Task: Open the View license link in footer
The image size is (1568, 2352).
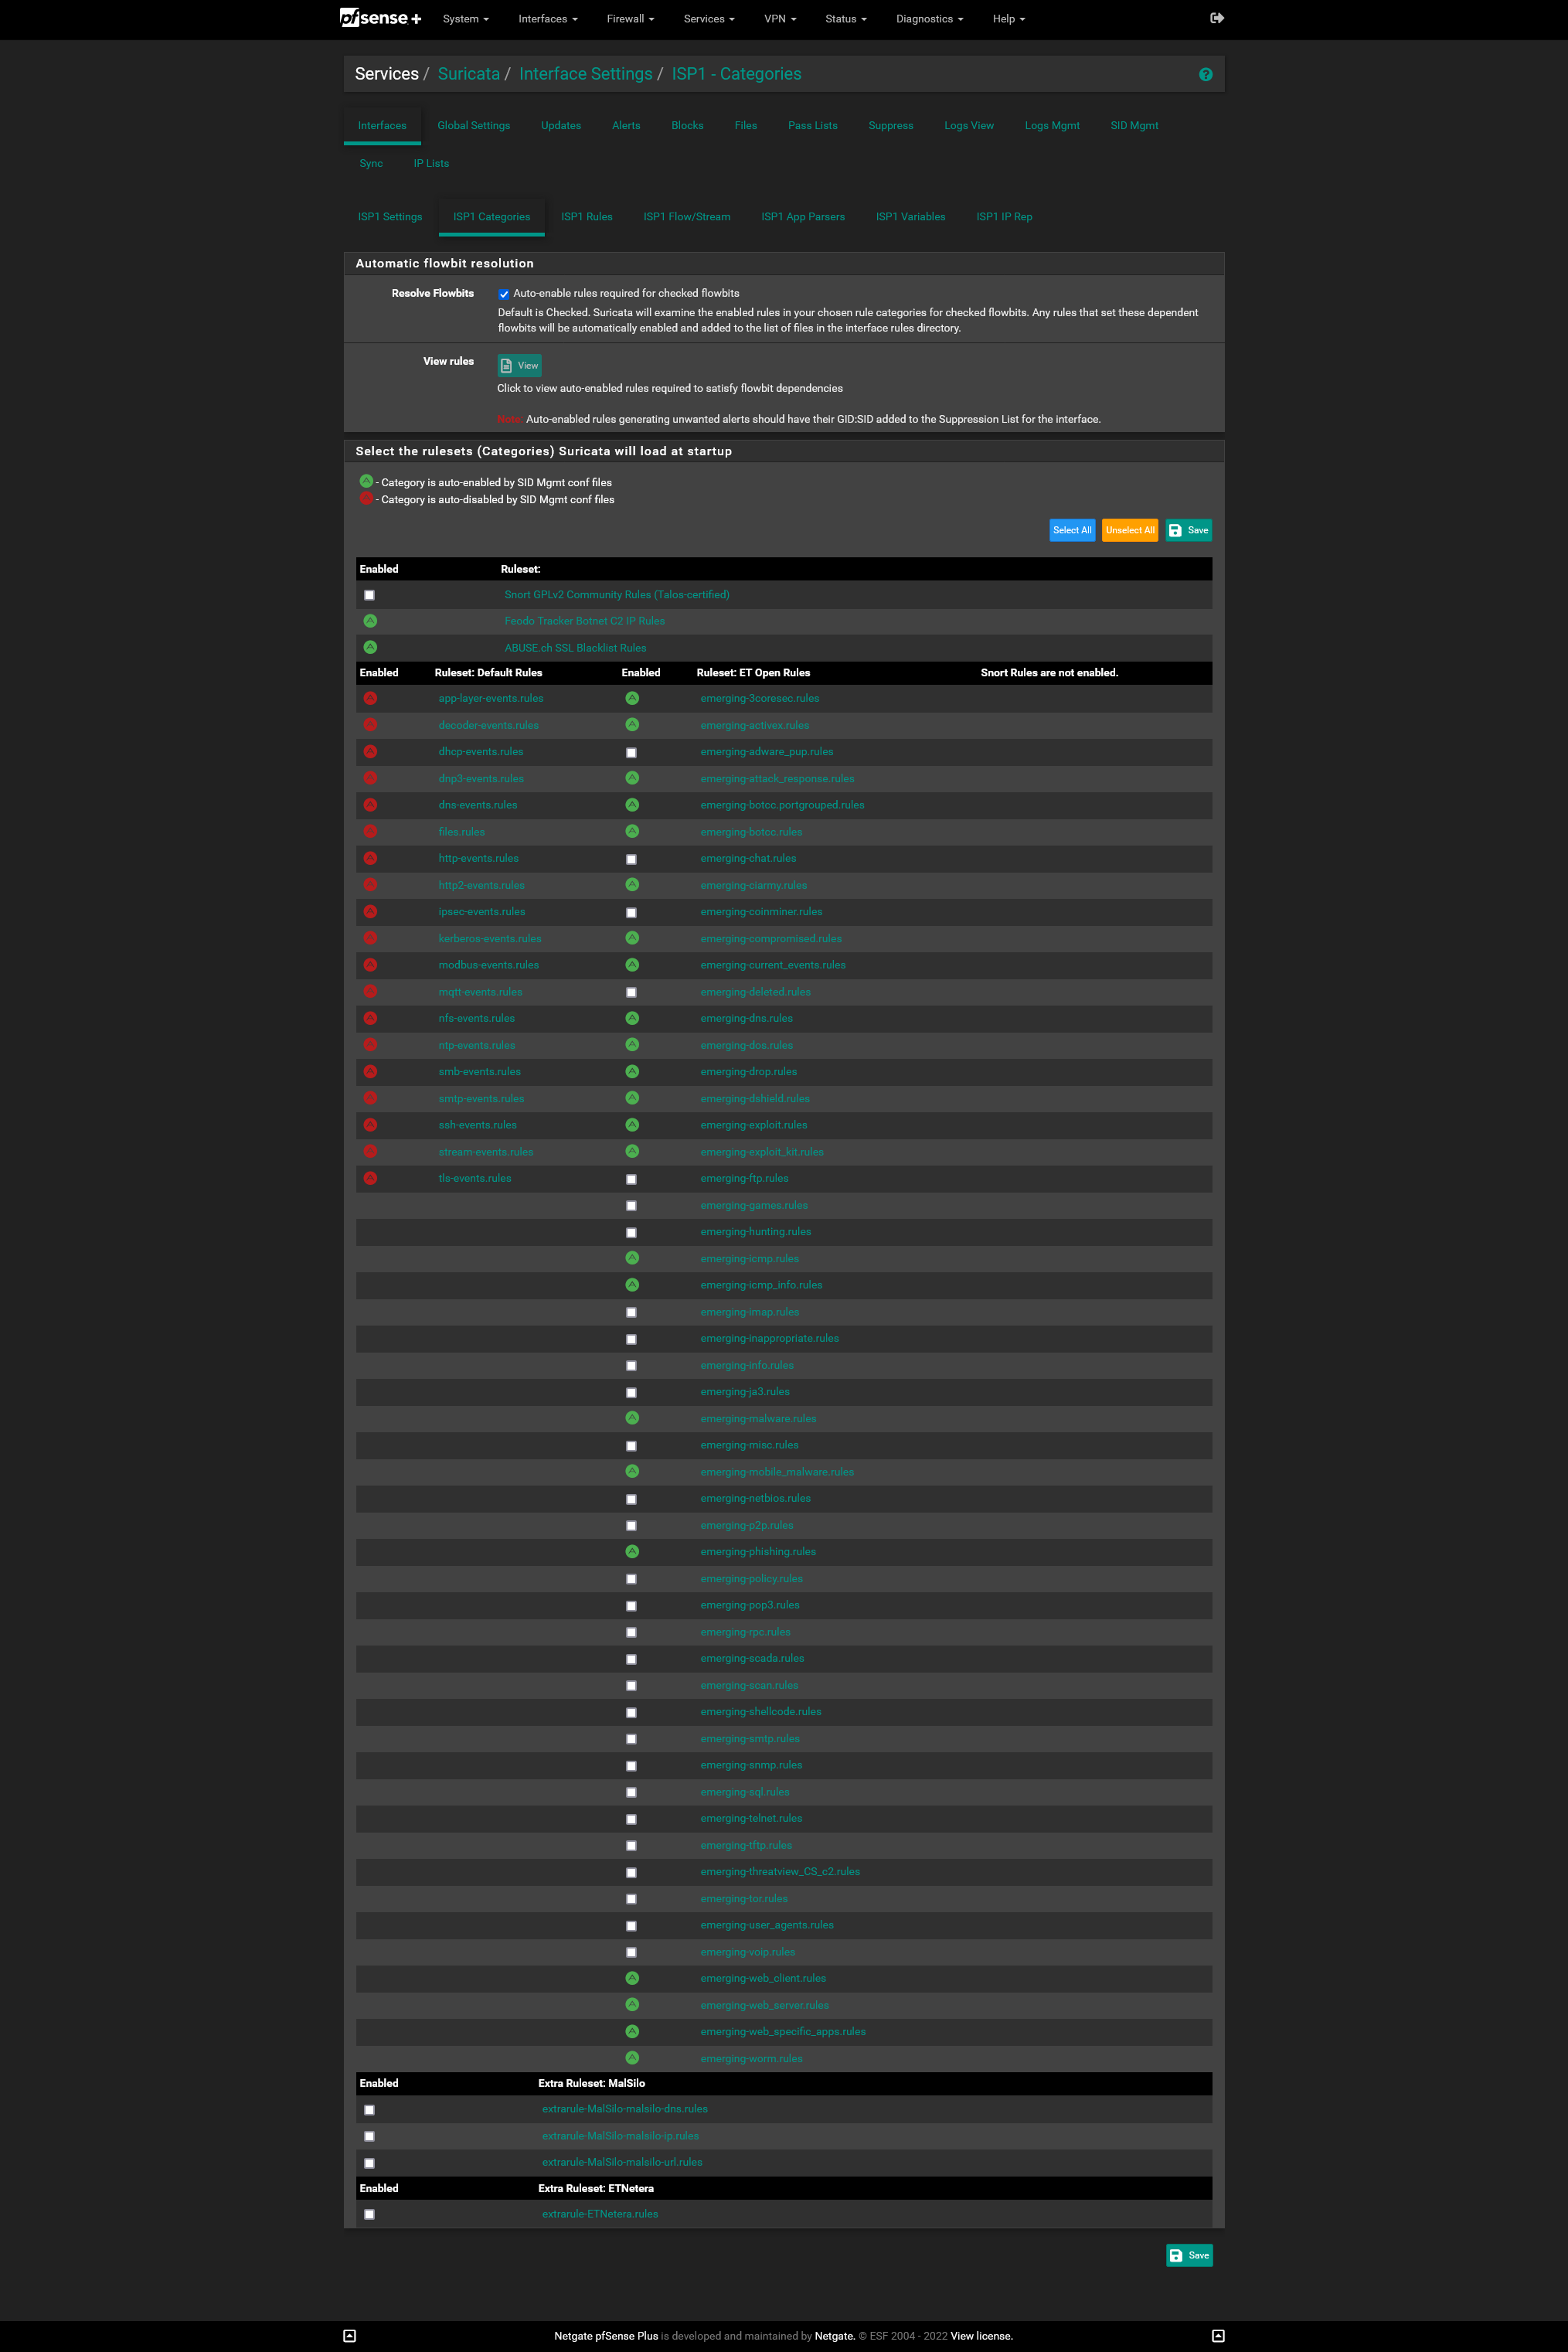Action: point(981,2336)
